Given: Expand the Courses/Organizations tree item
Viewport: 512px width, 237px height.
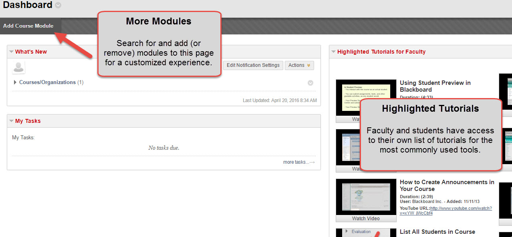Looking at the screenshot, I should point(15,82).
